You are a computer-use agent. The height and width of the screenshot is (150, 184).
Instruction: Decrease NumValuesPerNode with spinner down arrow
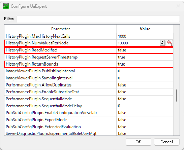tap(162, 44)
